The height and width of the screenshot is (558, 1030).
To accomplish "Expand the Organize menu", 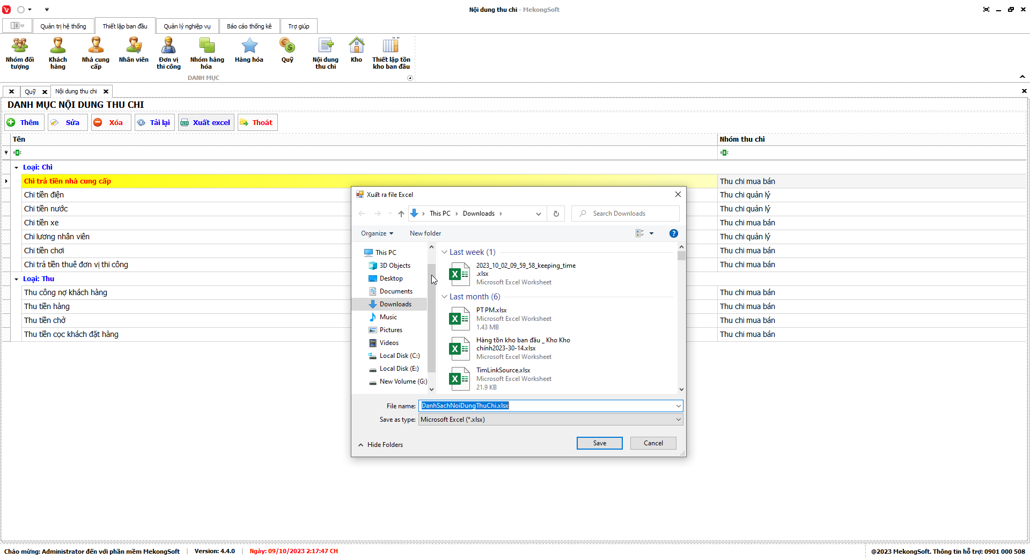I will (377, 233).
